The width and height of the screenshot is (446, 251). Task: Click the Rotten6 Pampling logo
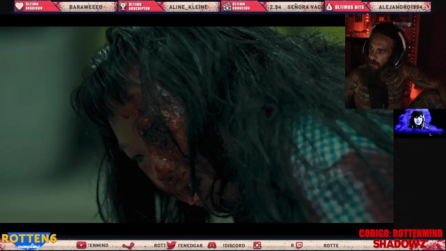tap(29, 241)
